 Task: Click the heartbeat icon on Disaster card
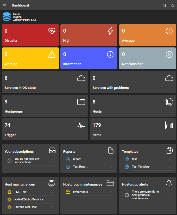(52, 31)
